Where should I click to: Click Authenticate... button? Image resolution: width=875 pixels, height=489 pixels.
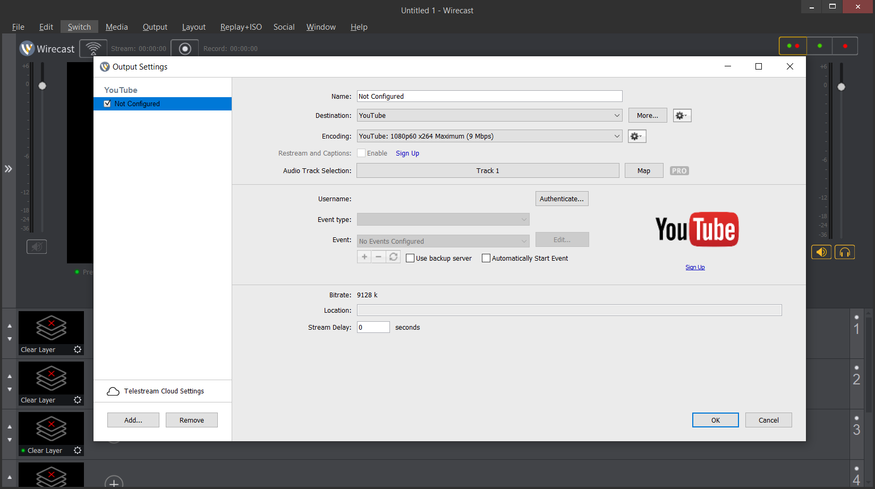pyautogui.click(x=562, y=199)
